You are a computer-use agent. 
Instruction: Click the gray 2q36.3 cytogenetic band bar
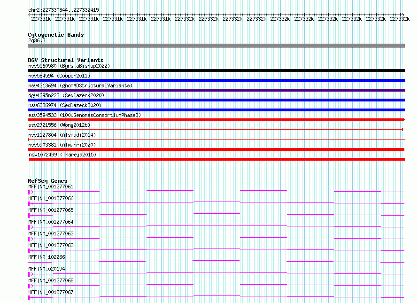(216, 46)
